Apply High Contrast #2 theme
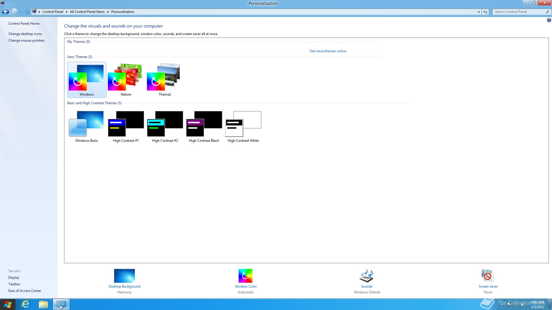This screenshot has width=552, height=310. point(165,126)
